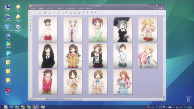Screen dimensions: 194x109
Task: Switch to the File_001 tab
Action: pos(37,99)
